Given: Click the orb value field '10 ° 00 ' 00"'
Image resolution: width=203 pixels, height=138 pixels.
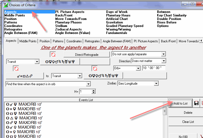Looking at the screenshot, I should [153, 68].
